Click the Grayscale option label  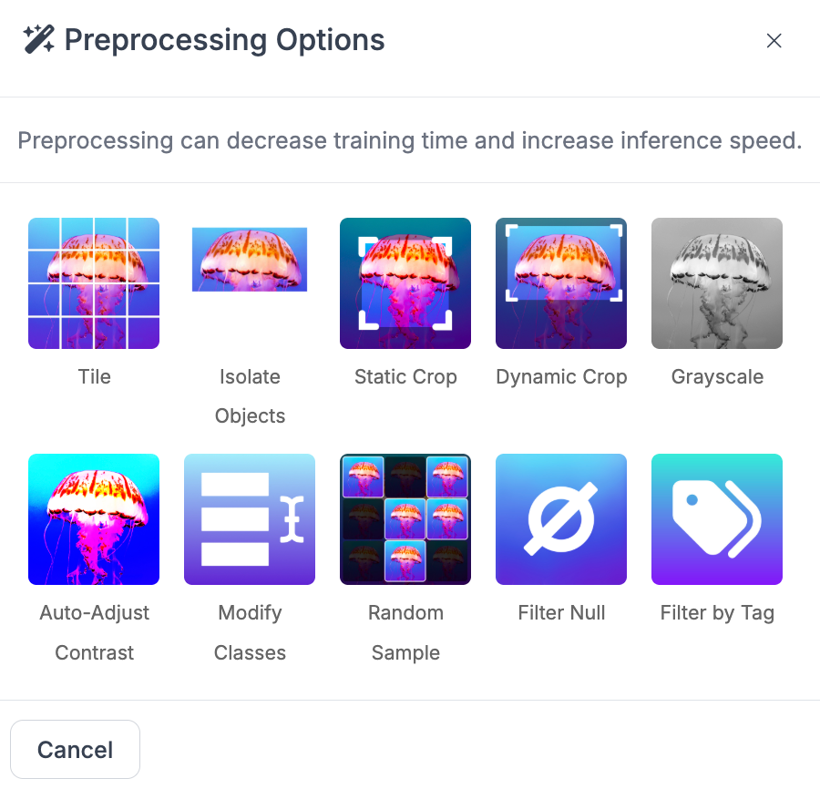click(x=718, y=377)
